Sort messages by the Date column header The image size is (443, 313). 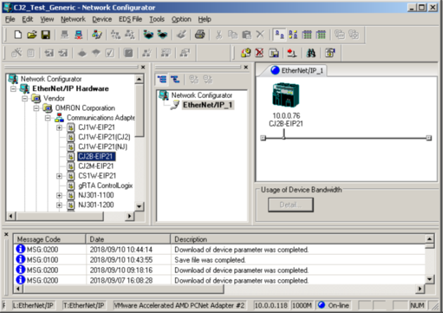(x=127, y=239)
